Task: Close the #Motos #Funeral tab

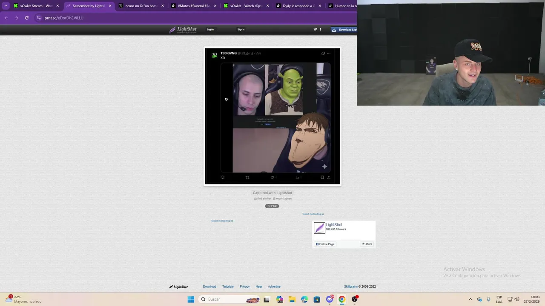Action: [x=215, y=6]
